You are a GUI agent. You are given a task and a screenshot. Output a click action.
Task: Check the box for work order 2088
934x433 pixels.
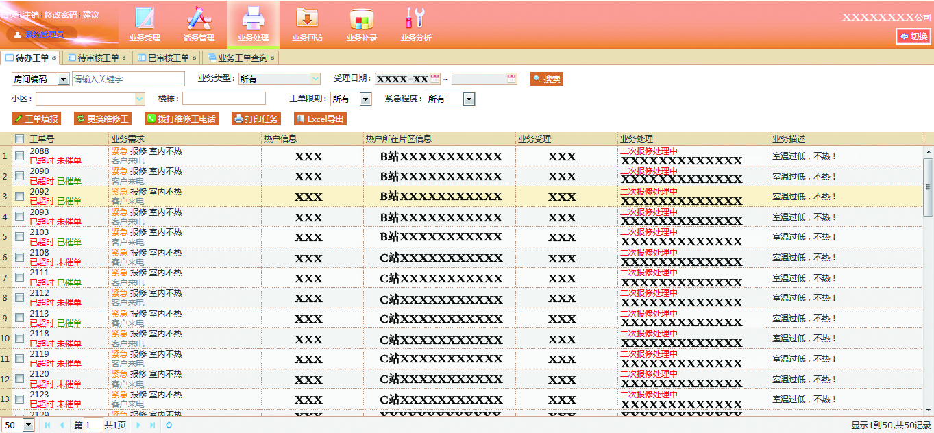click(20, 156)
